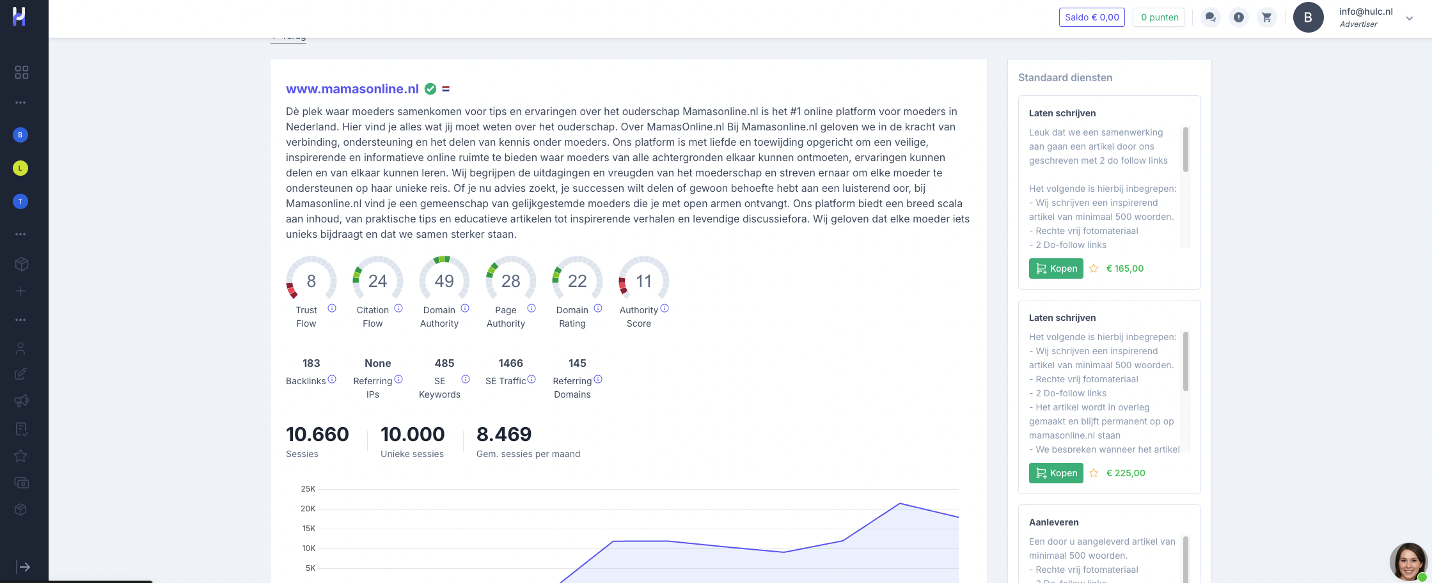Open the live chat agent avatar

[1409, 562]
